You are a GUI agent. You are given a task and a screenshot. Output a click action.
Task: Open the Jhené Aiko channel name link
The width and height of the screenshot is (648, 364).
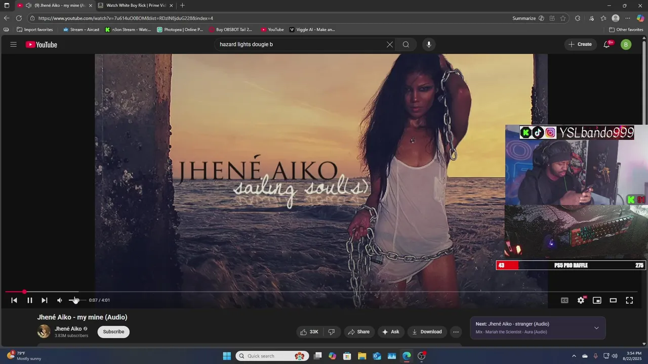(68, 329)
